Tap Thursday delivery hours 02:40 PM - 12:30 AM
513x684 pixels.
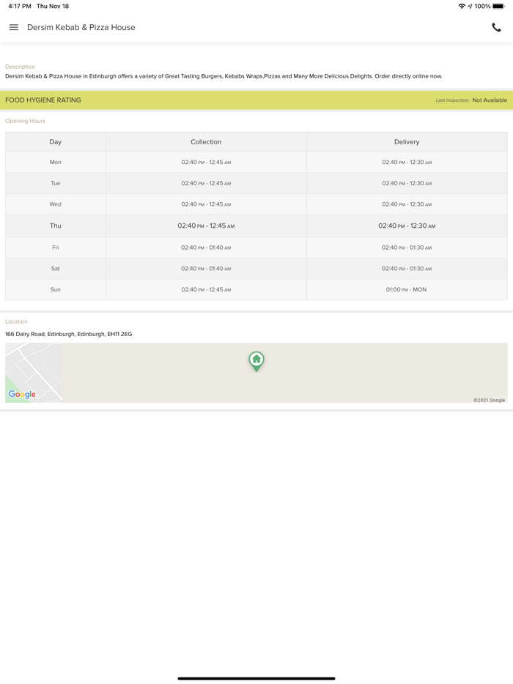coord(407,226)
